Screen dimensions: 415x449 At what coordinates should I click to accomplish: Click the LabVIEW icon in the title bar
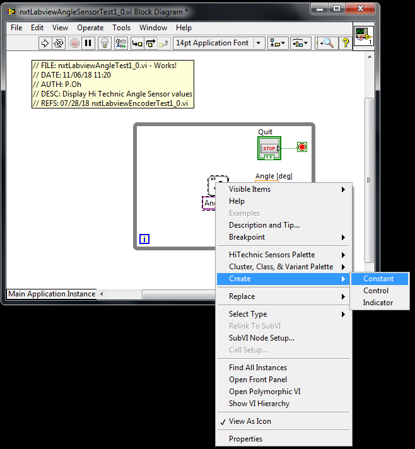pyautogui.click(x=11, y=12)
